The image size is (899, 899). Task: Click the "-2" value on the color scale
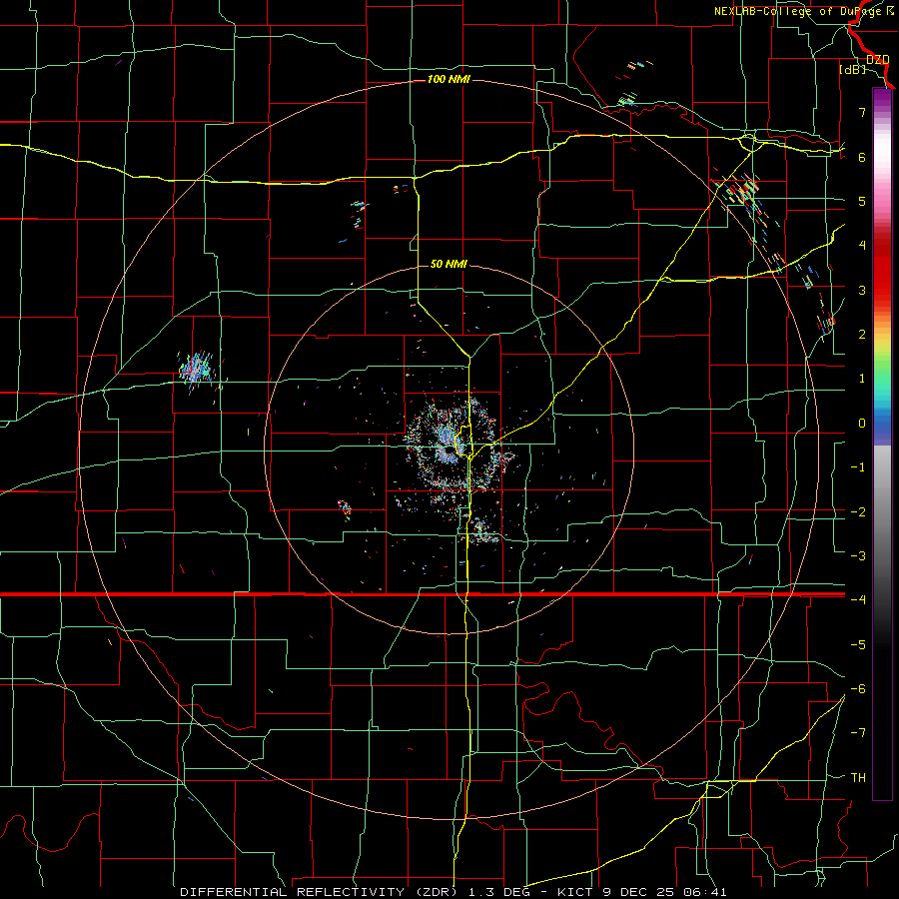(x=858, y=511)
